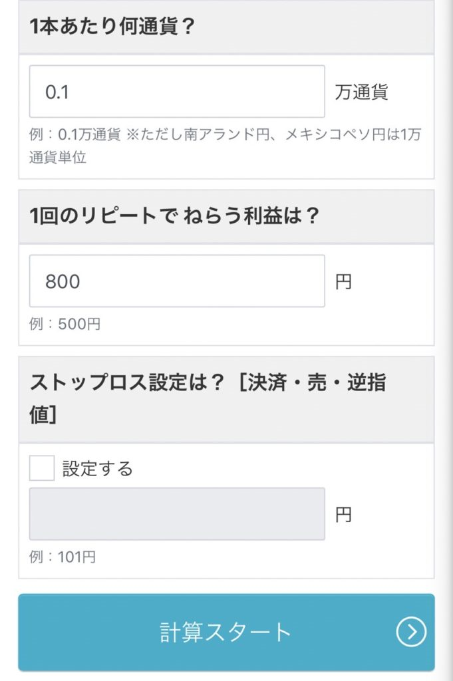Image resolution: width=453 pixels, height=681 pixels.
Task: Click the 円 label beside the 800 field
Action: [343, 282]
